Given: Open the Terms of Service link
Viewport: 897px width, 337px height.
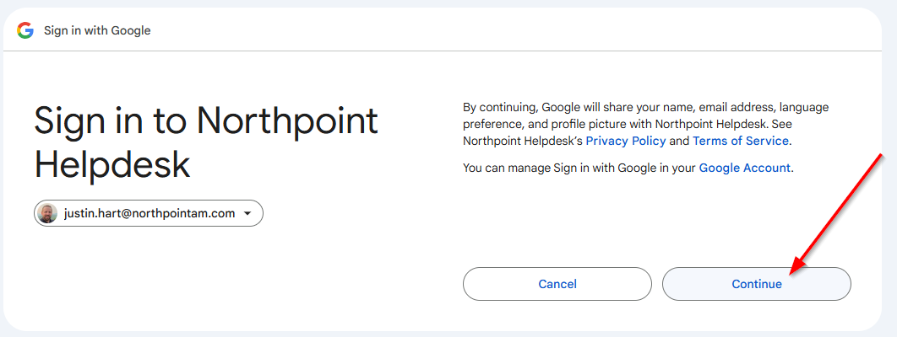Looking at the screenshot, I should click(x=741, y=141).
